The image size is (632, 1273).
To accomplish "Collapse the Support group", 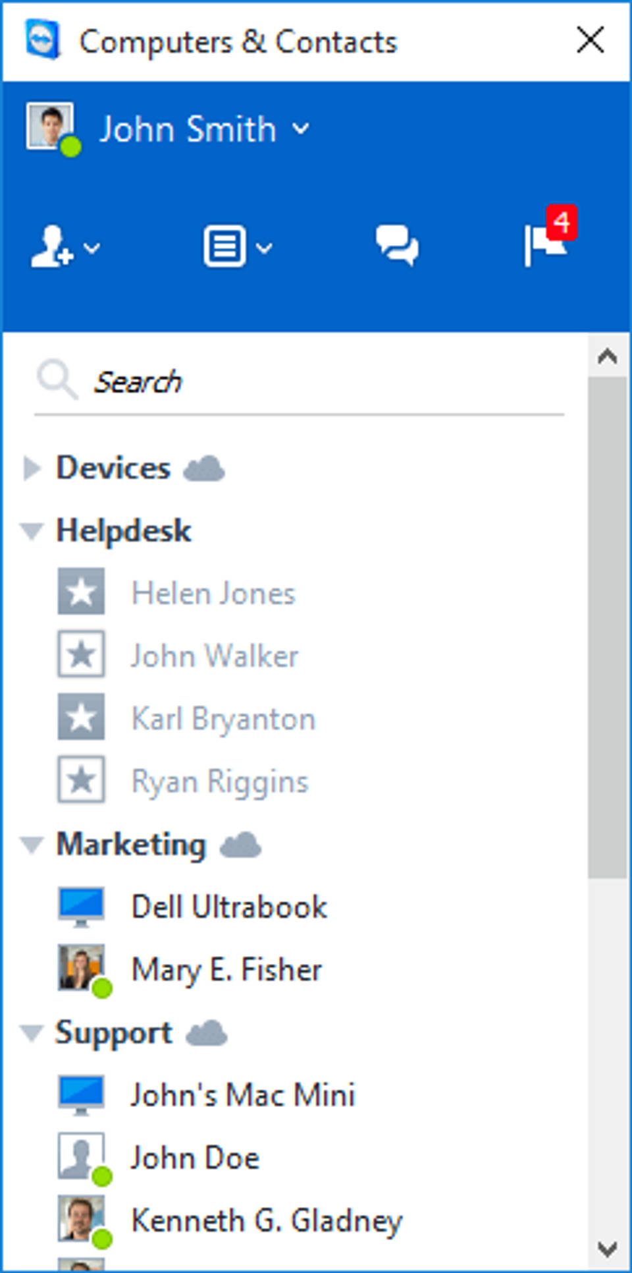I will coord(31,1033).
